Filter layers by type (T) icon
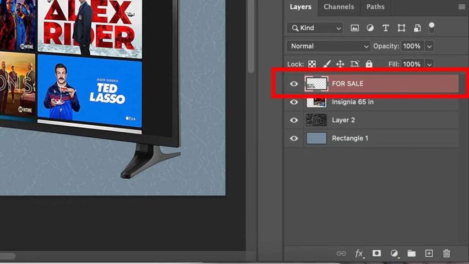Screen dimensions: 469x264 pyautogui.click(x=386, y=28)
